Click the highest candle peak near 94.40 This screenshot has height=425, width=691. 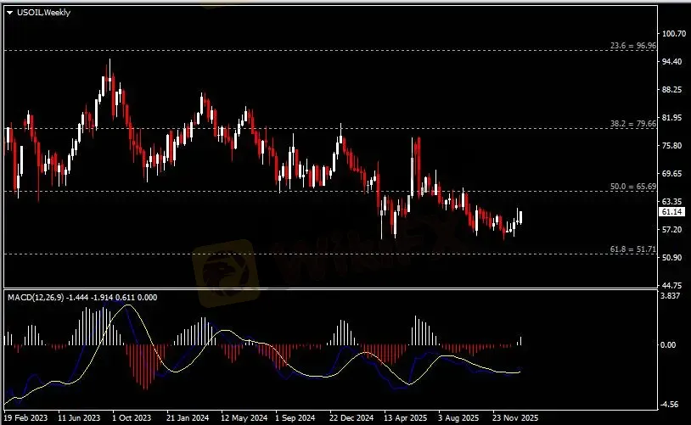click(109, 61)
